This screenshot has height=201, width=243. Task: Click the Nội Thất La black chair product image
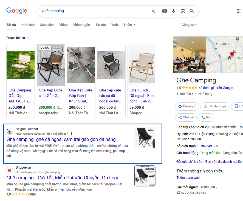click(x=111, y=65)
